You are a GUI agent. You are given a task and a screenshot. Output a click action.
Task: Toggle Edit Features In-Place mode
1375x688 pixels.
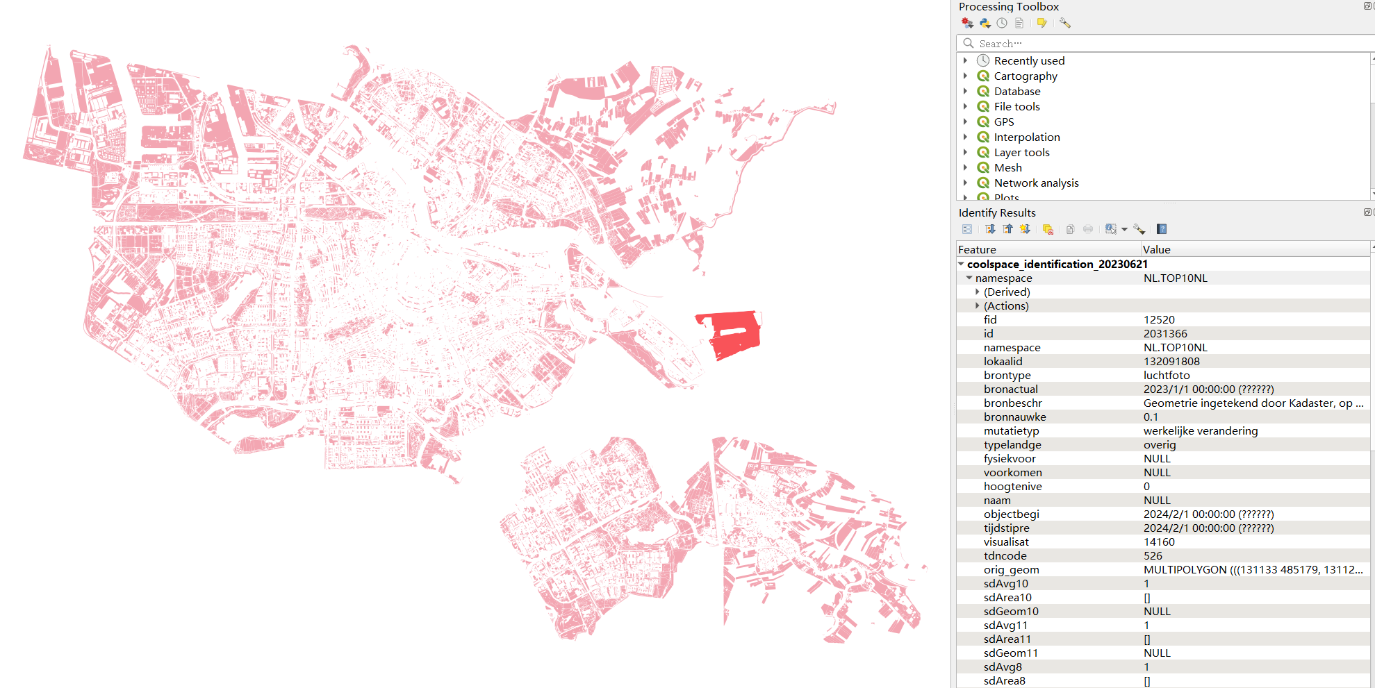[1041, 23]
